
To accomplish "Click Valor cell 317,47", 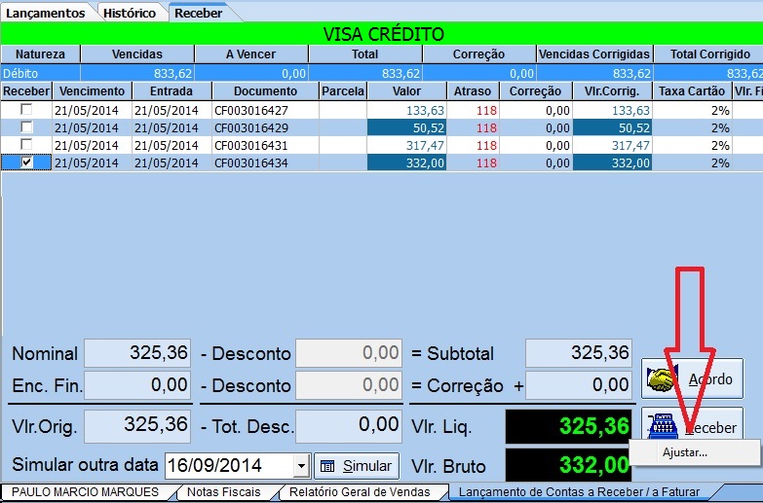I will coord(406,145).
